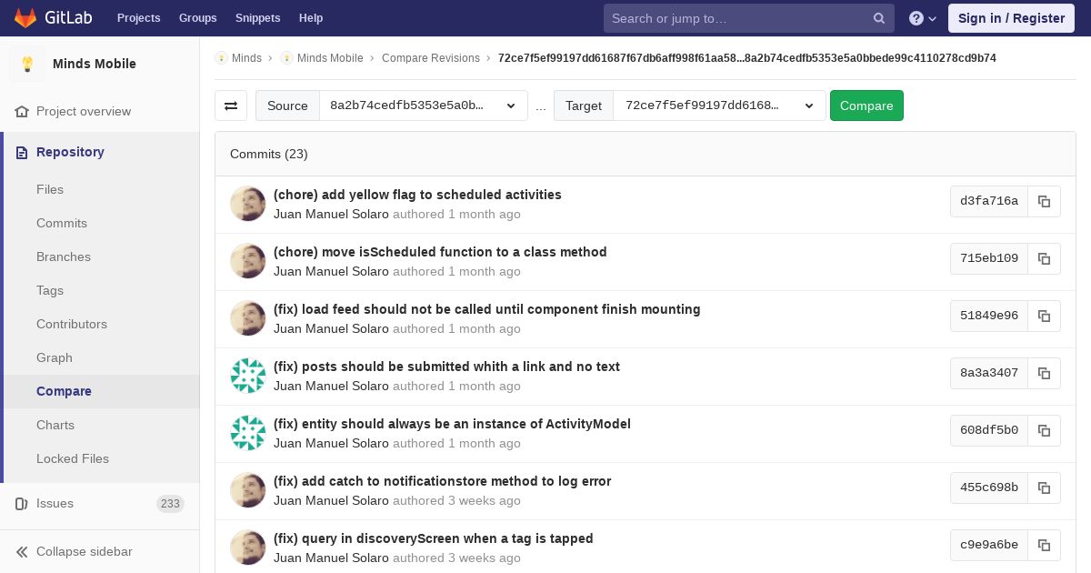Select Repository in sidebar
Viewport: 1091px width, 573px height.
102,152
